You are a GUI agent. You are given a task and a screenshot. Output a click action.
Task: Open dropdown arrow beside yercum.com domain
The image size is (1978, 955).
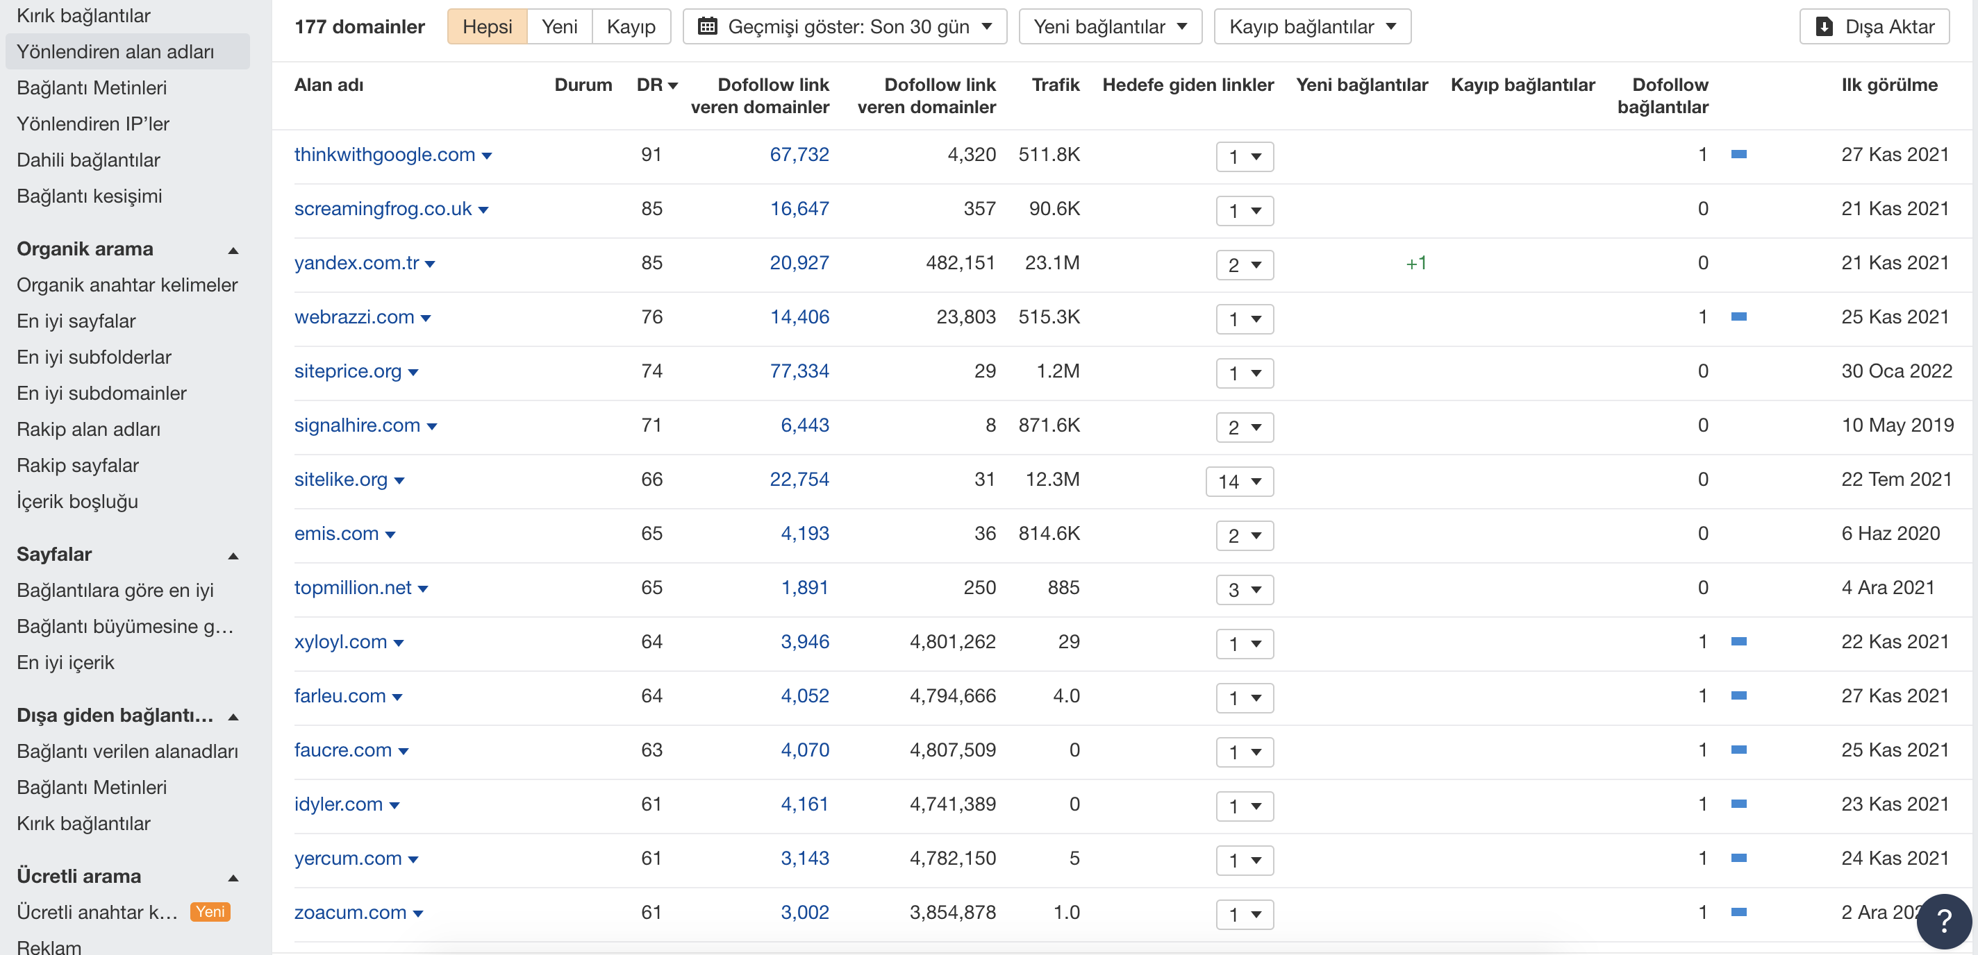click(413, 860)
